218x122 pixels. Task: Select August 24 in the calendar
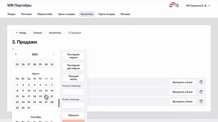29,102
